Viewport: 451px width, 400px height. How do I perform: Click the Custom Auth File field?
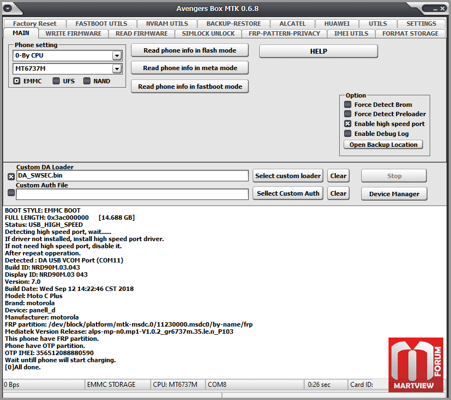pyautogui.click(x=132, y=194)
